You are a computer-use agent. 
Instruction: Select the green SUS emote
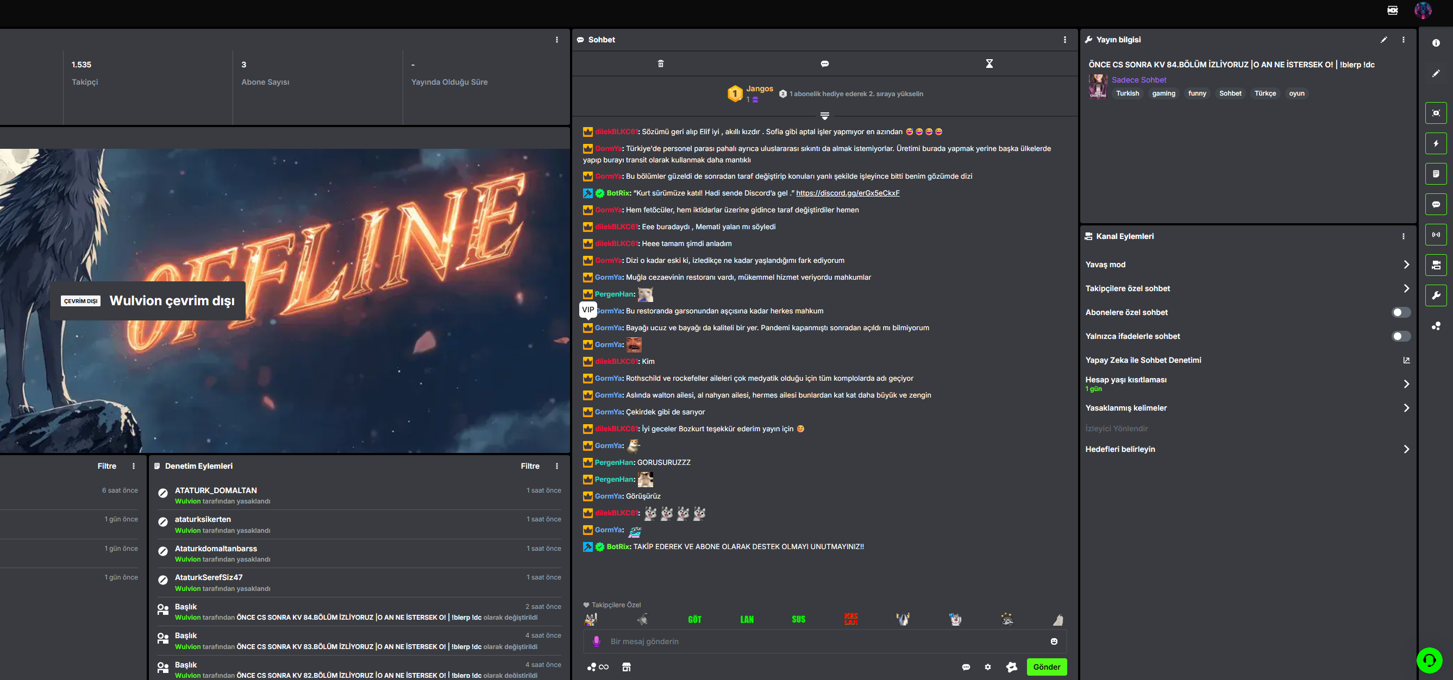[798, 619]
